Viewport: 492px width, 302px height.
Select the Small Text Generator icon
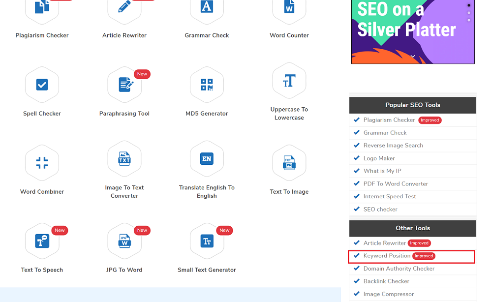point(207,241)
